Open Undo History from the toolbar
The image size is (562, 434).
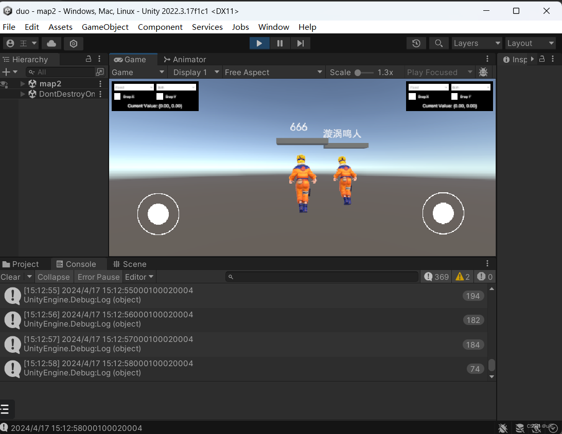point(416,43)
